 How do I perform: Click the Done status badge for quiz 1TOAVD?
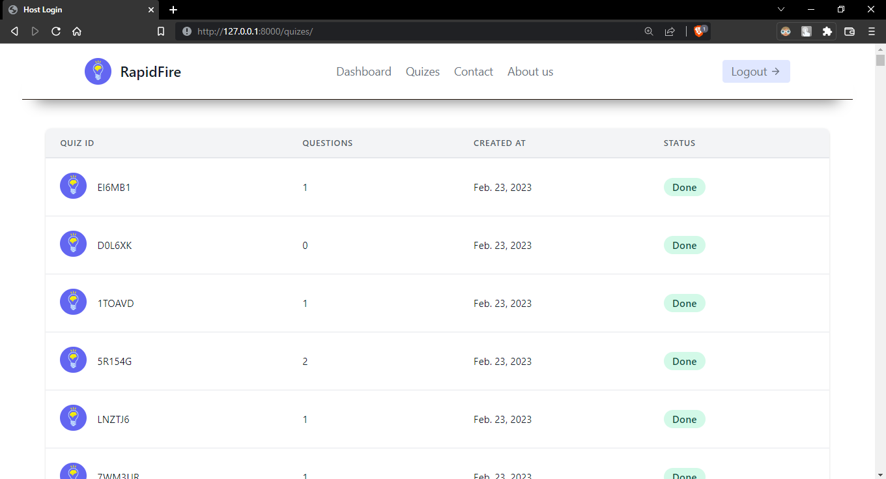(x=684, y=303)
